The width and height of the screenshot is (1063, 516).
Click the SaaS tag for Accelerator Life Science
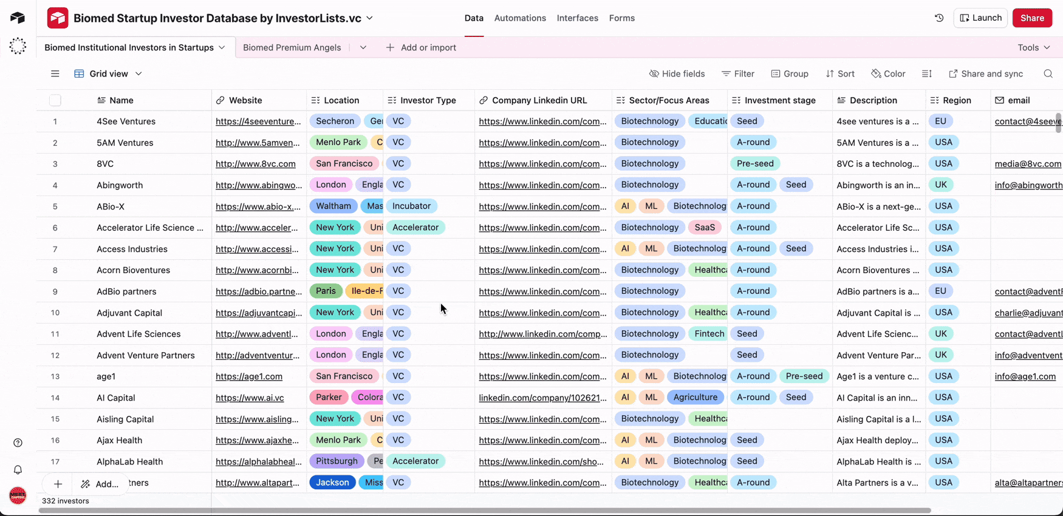click(705, 228)
